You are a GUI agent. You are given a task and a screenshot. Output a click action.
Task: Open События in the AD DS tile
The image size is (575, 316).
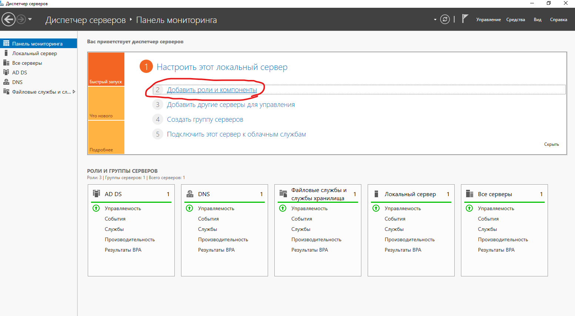click(x=115, y=219)
